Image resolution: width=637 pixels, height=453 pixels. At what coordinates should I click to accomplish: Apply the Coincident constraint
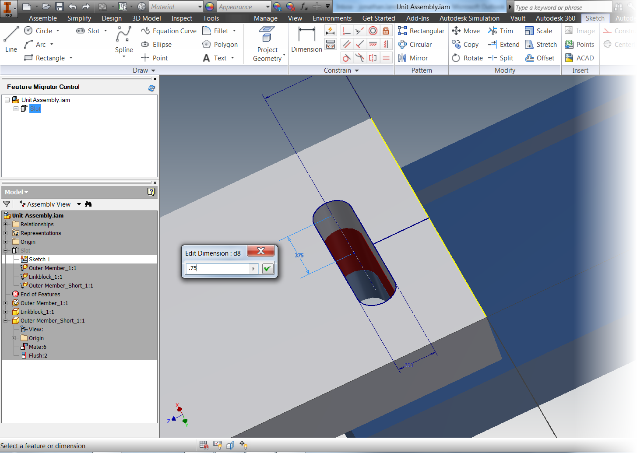[346, 31]
